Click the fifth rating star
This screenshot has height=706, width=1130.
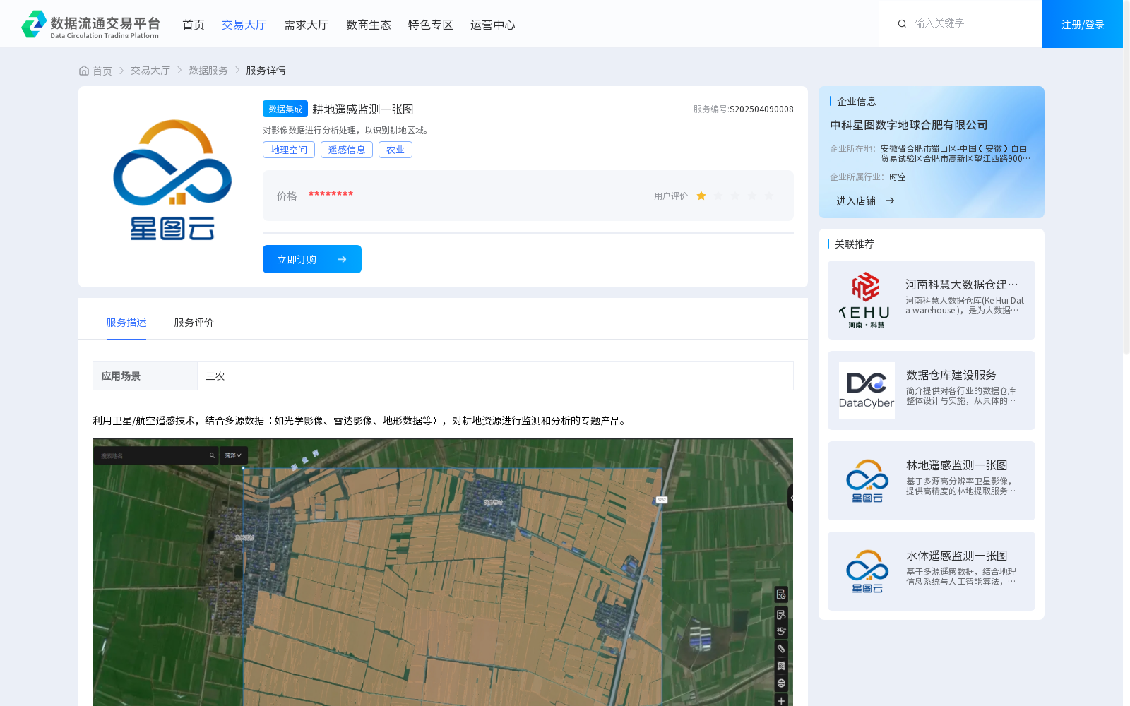click(x=769, y=196)
